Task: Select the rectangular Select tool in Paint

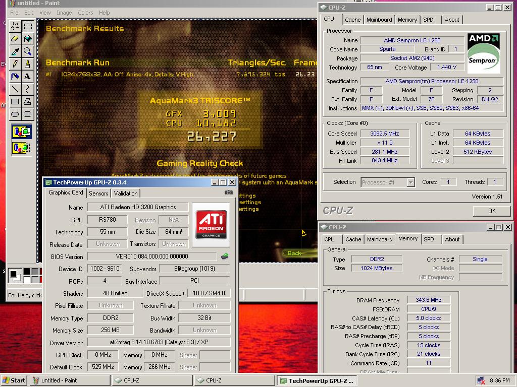Action: click(x=28, y=26)
